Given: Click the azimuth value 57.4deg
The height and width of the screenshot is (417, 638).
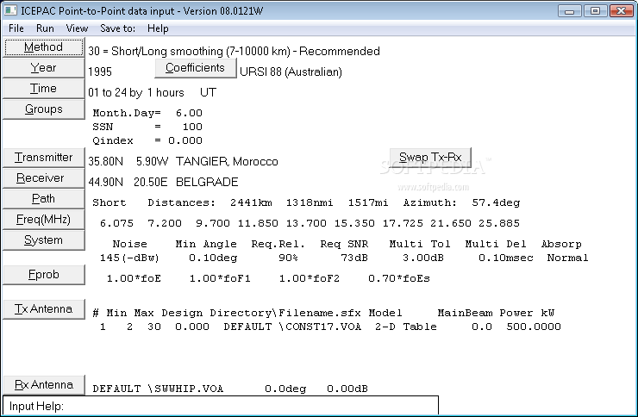Looking at the screenshot, I should coord(496,202).
